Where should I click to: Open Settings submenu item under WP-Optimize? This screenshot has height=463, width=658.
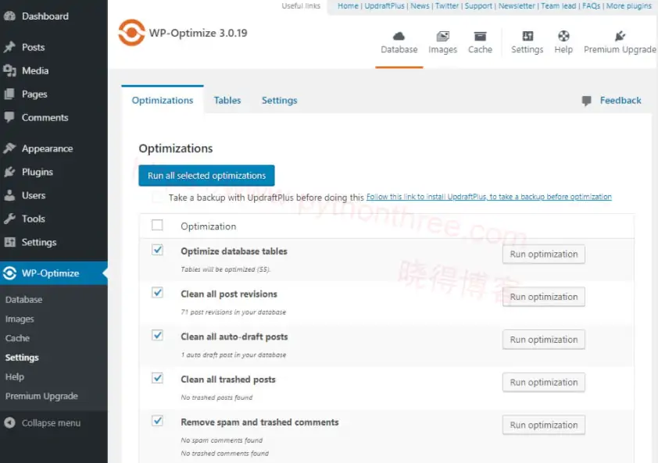(x=22, y=358)
